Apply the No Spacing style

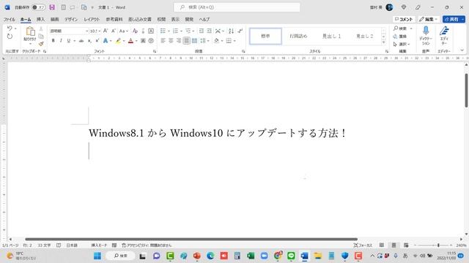pos(298,36)
